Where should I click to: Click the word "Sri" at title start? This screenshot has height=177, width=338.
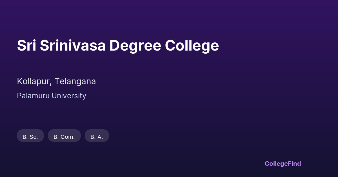(26, 46)
